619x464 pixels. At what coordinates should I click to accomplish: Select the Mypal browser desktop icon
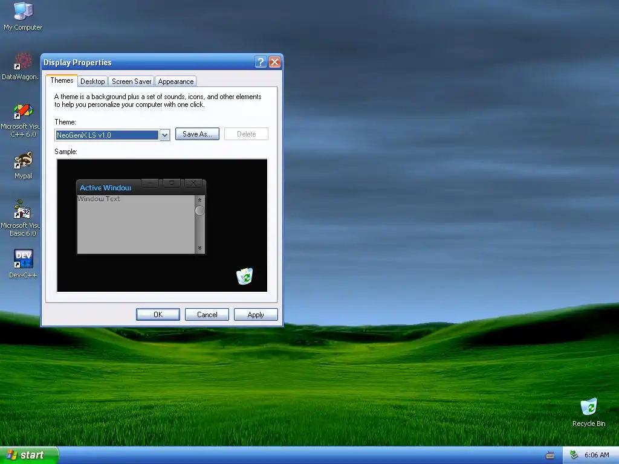(x=23, y=166)
